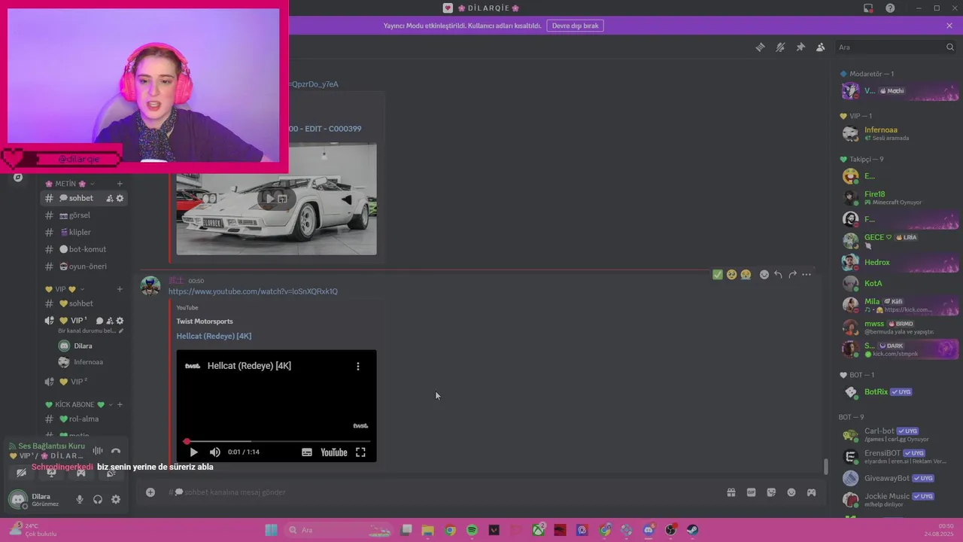Image resolution: width=963 pixels, height=542 pixels.
Task: Open the Threads icon in channel header
Action: point(760,47)
